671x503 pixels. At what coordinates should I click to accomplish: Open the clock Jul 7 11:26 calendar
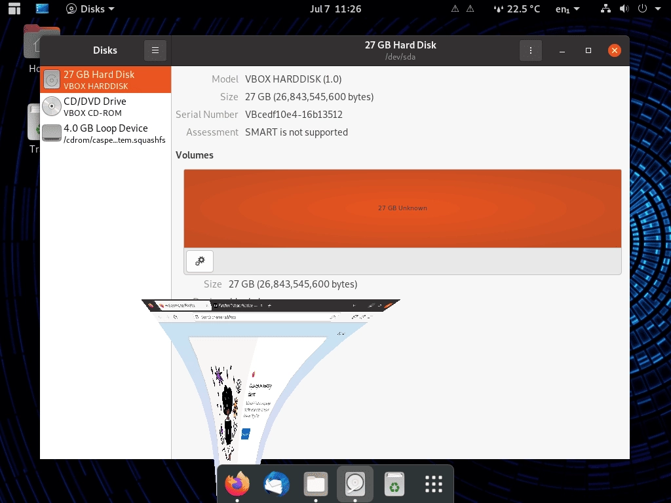pyautogui.click(x=335, y=9)
